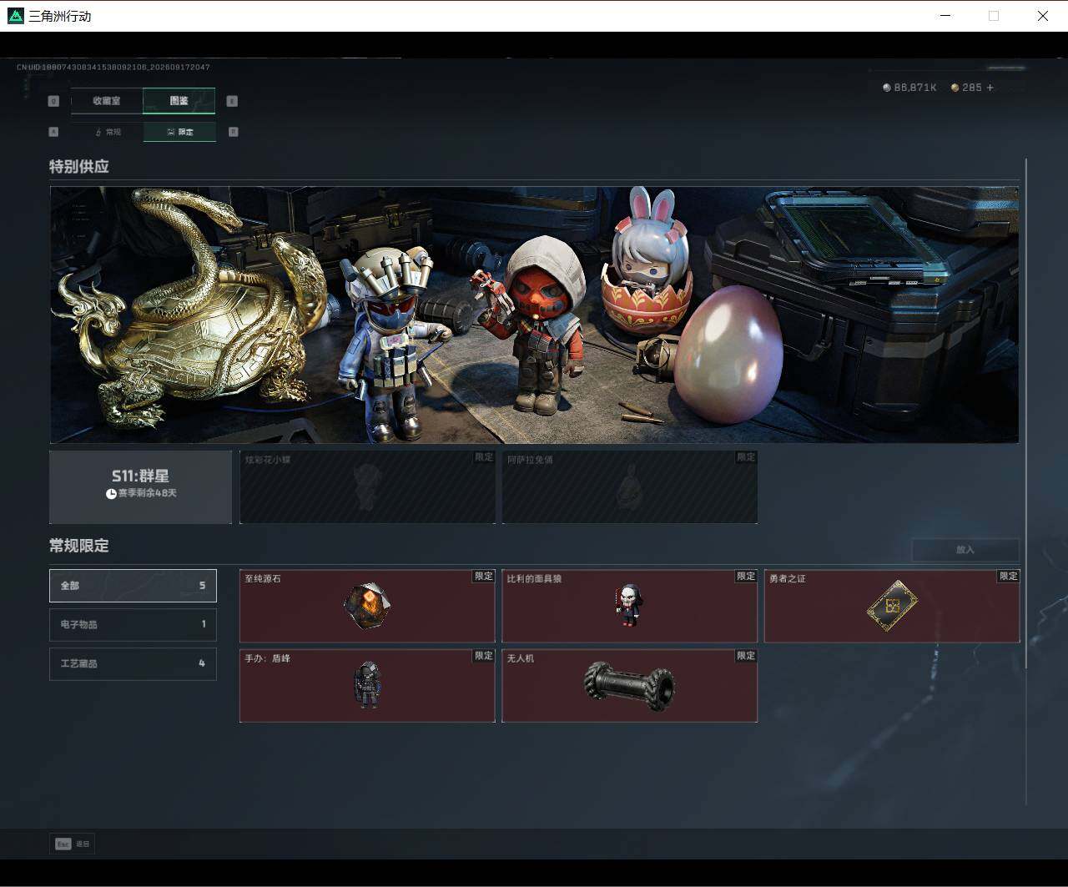Filter by 电子物品 category

coord(133,624)
